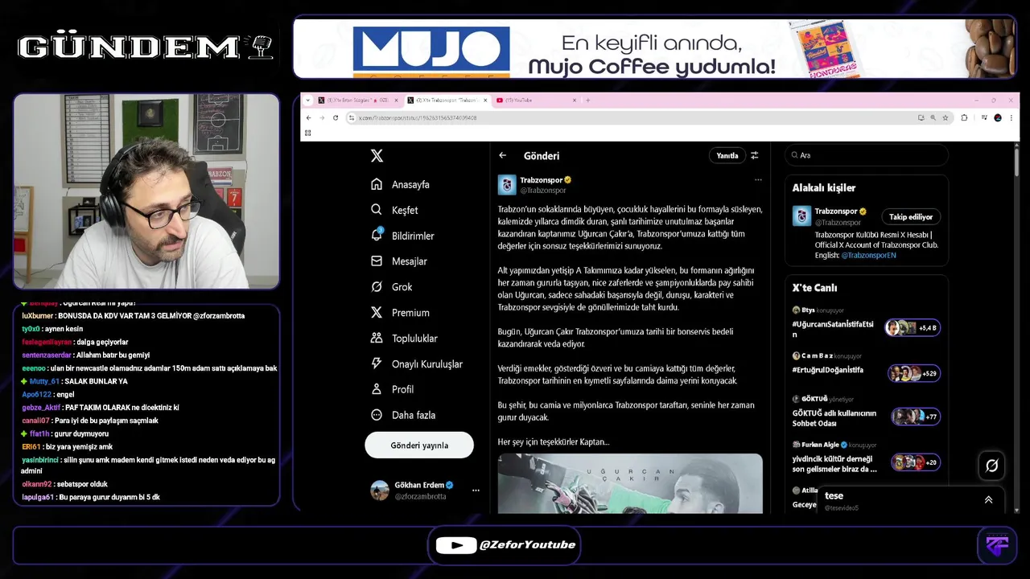Open Keşfet search page

(x=394, y=210)
